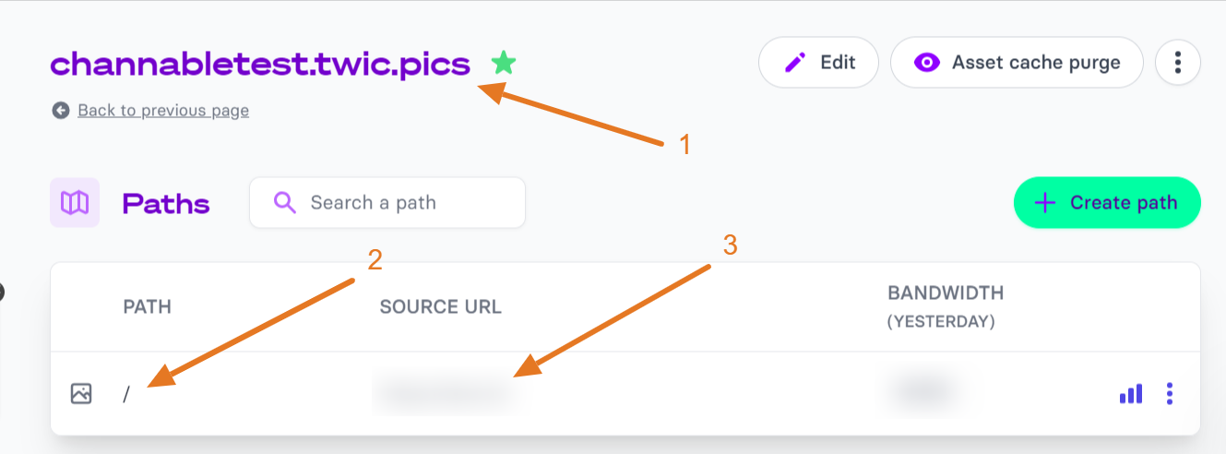The width and height of the screenshot is (1226, 454).
Task: Select the root "/" path entry
Action: (126, 395)
